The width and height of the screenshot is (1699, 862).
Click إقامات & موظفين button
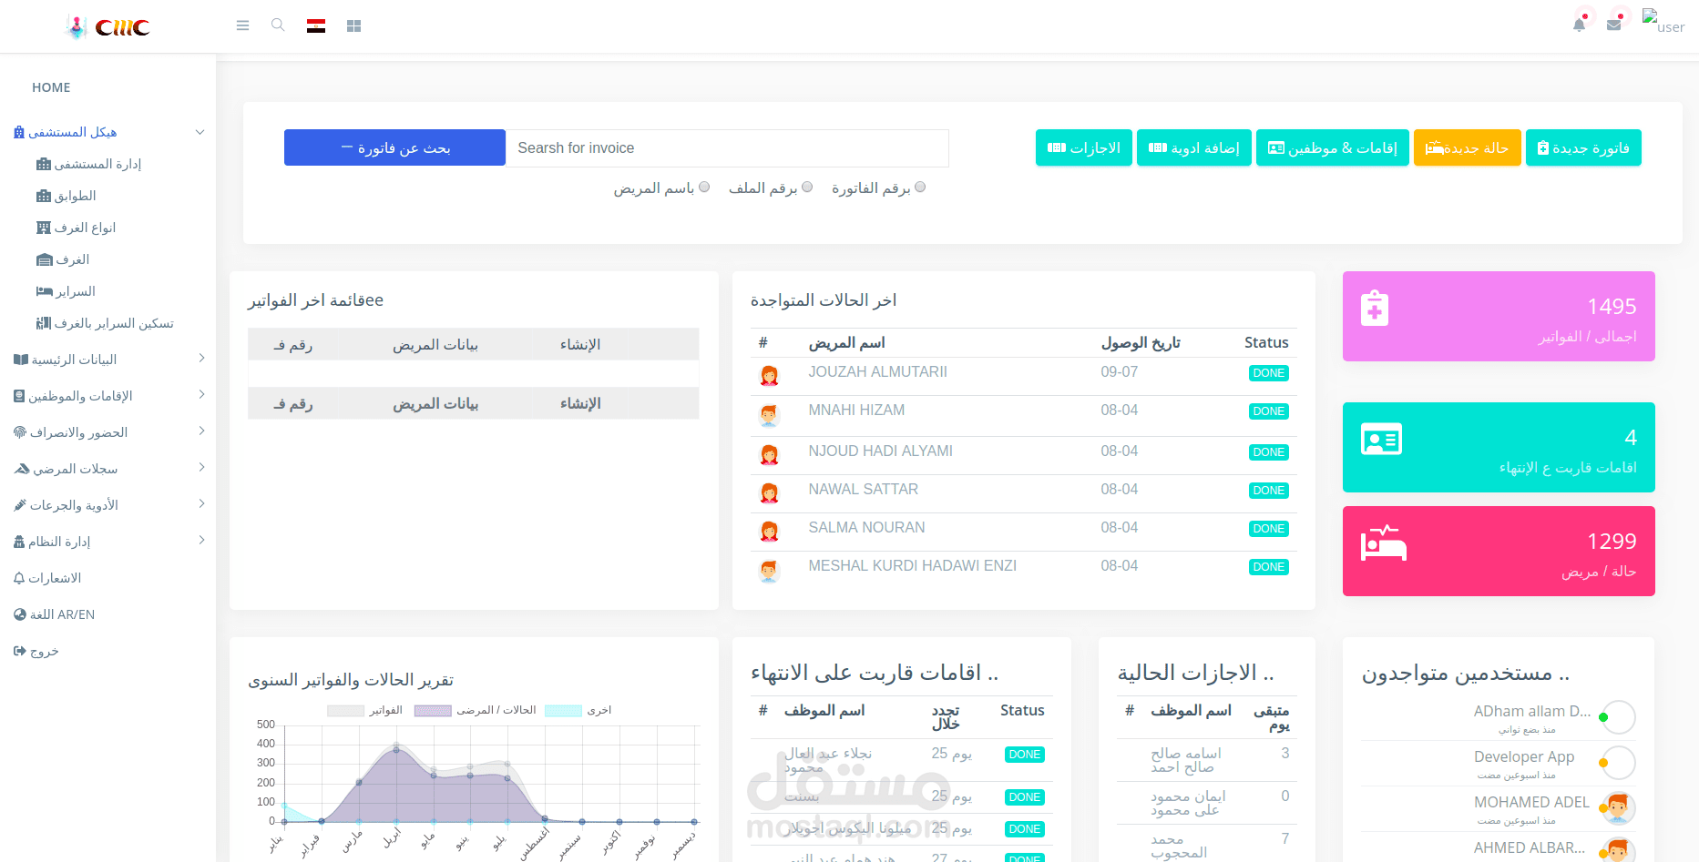point(1333,147)
